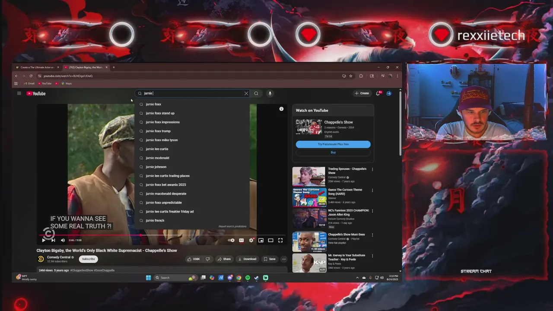The width and height of the screenshot is (553, 311).
Task: Select "jamie foxx unpredictable" suggestion
Action: pos(192,203)
